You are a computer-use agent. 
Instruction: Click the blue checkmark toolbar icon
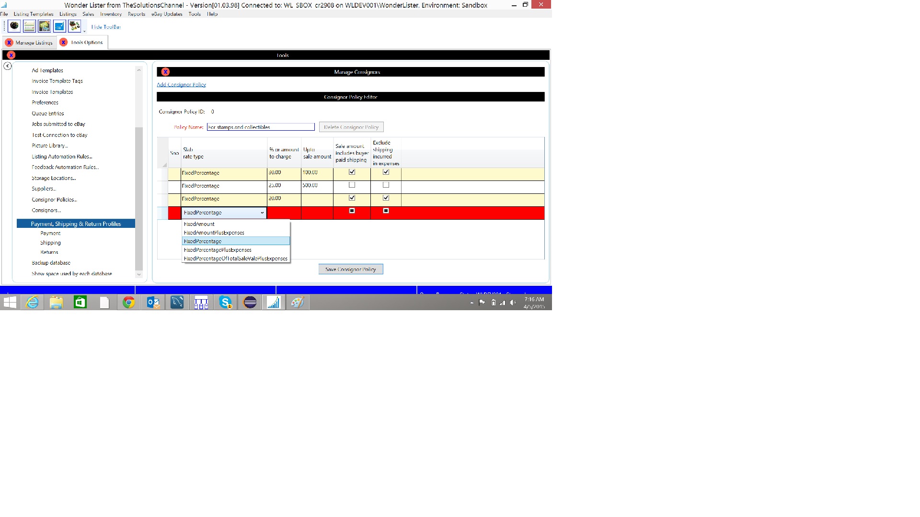[x=59, y=26]
